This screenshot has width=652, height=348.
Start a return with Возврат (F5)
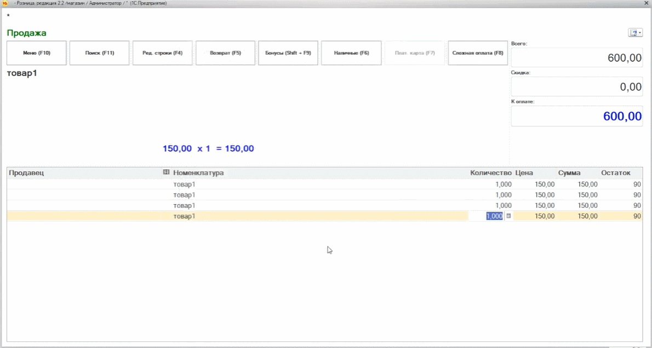(x=225, y=53)
